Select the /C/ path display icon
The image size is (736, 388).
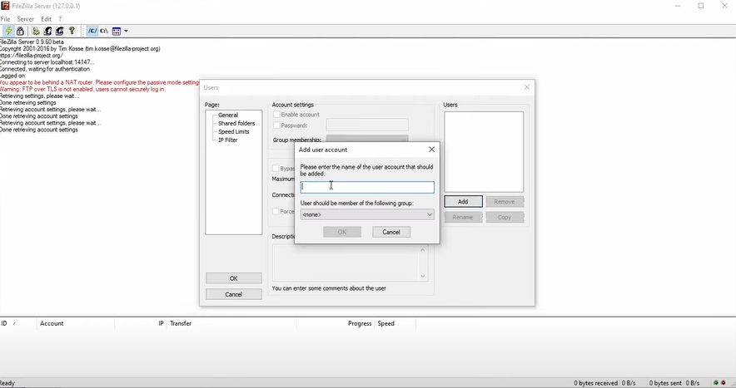92,31
